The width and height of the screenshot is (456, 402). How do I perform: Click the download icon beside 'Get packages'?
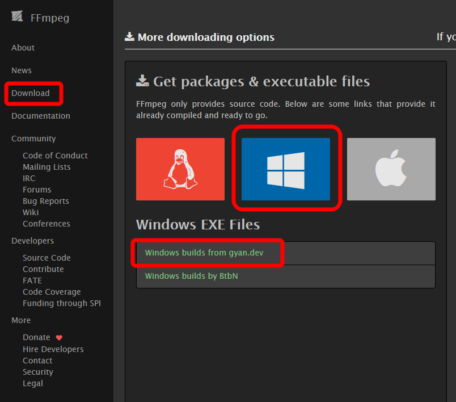(142, 81)
